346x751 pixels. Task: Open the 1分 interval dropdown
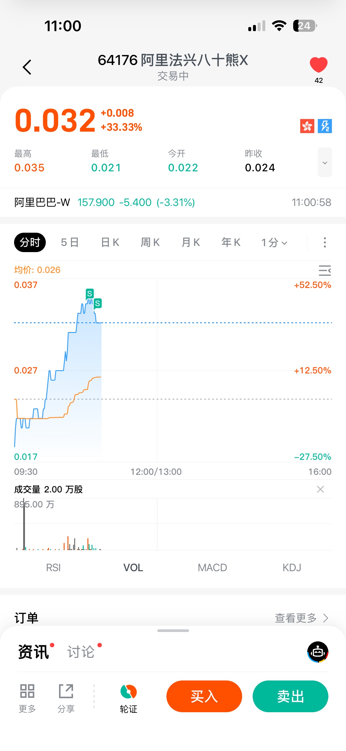274,243
